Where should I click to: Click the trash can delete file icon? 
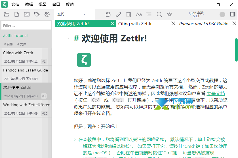point(129,14)
